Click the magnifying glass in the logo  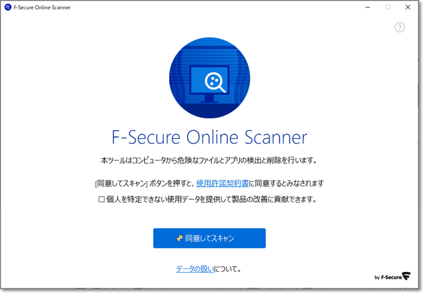[x=215, y=82]
